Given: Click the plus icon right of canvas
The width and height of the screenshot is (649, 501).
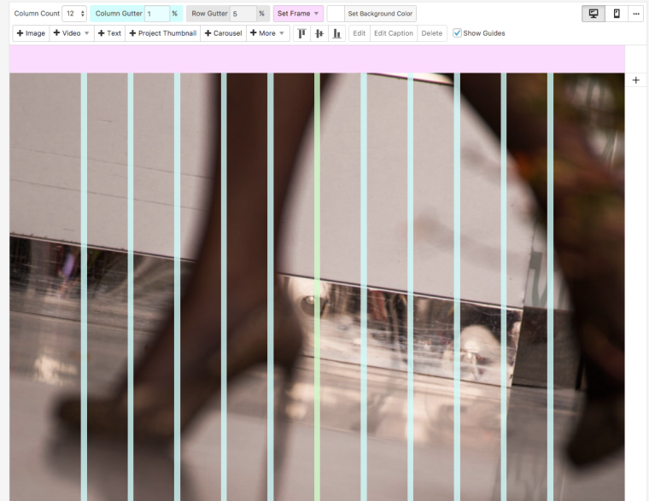Looking at the screenshot, I should tap(636, 79).
